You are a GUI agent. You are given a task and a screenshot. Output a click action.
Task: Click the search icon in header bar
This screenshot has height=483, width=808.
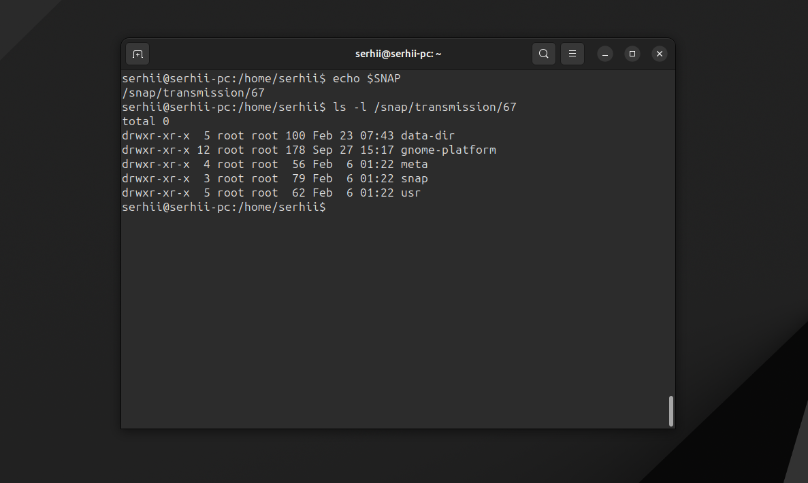[543, 54]
